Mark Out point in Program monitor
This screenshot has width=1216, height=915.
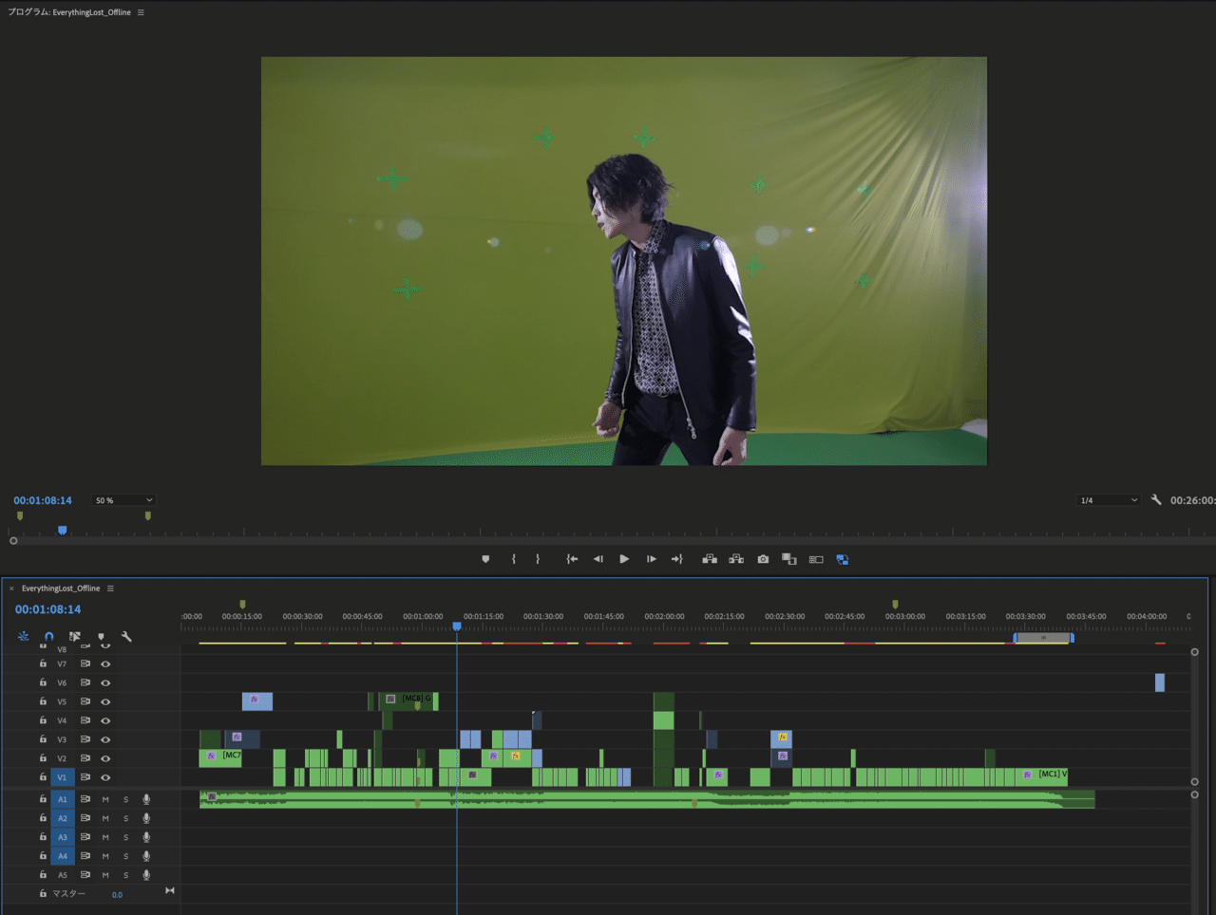(538, 559)
